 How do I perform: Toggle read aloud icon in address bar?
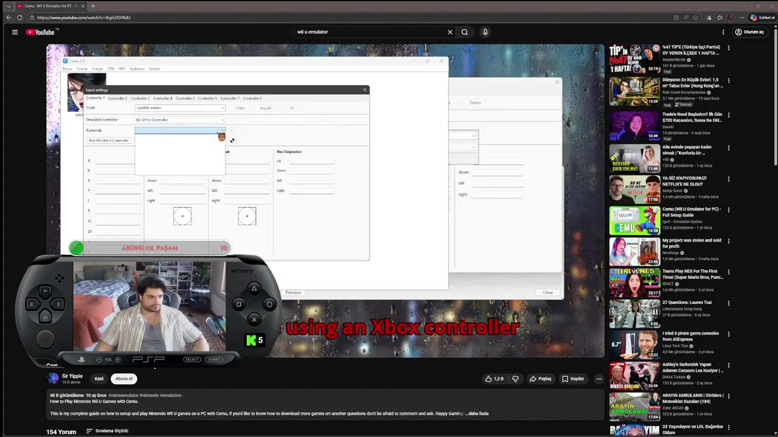(x=686, y=18)
